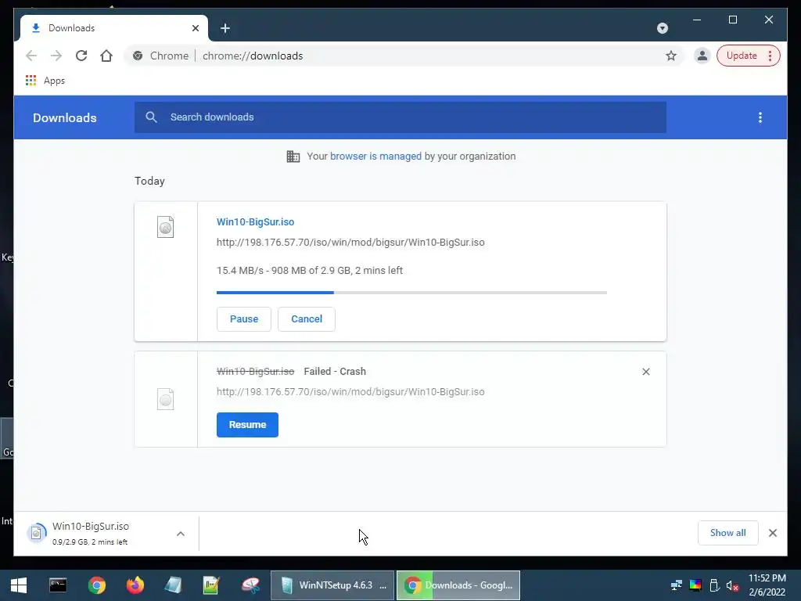Pause the Win10-BigSur.iso download
The width and height of the screenshot is (801, 601).
point(244,319)
